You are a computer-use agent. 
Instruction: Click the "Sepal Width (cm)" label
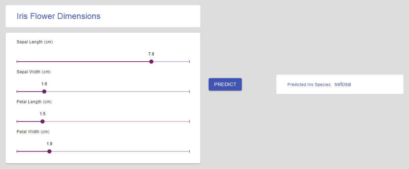point(34,72)
